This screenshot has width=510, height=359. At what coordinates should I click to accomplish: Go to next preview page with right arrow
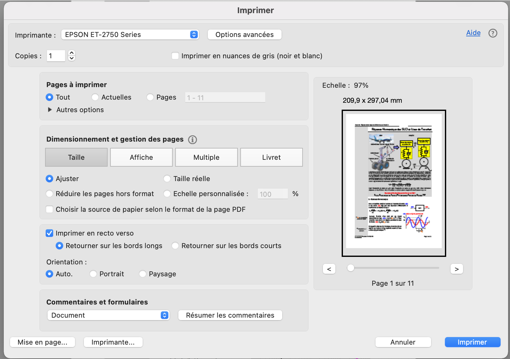456,268
